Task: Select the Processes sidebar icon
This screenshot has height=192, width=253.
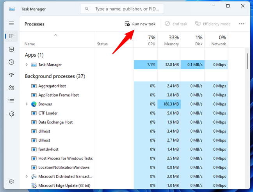Action: click(11, 36)
